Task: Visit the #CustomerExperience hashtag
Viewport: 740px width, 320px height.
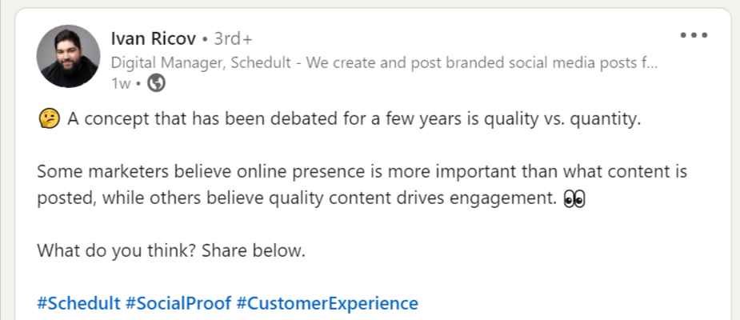Action: pos(327,304)
